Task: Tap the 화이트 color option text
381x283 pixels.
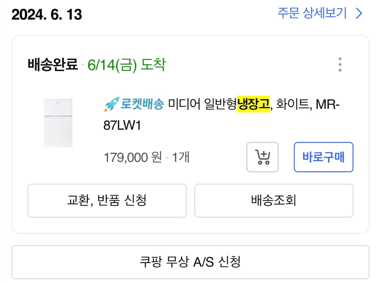Action: coord(292,104)
